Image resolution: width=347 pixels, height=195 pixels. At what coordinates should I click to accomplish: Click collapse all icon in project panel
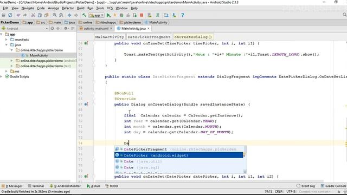pos(58,28)
